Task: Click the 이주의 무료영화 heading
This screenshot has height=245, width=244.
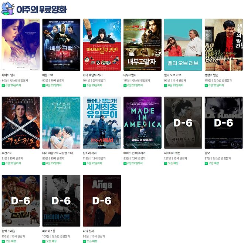Action: point(41,9)
